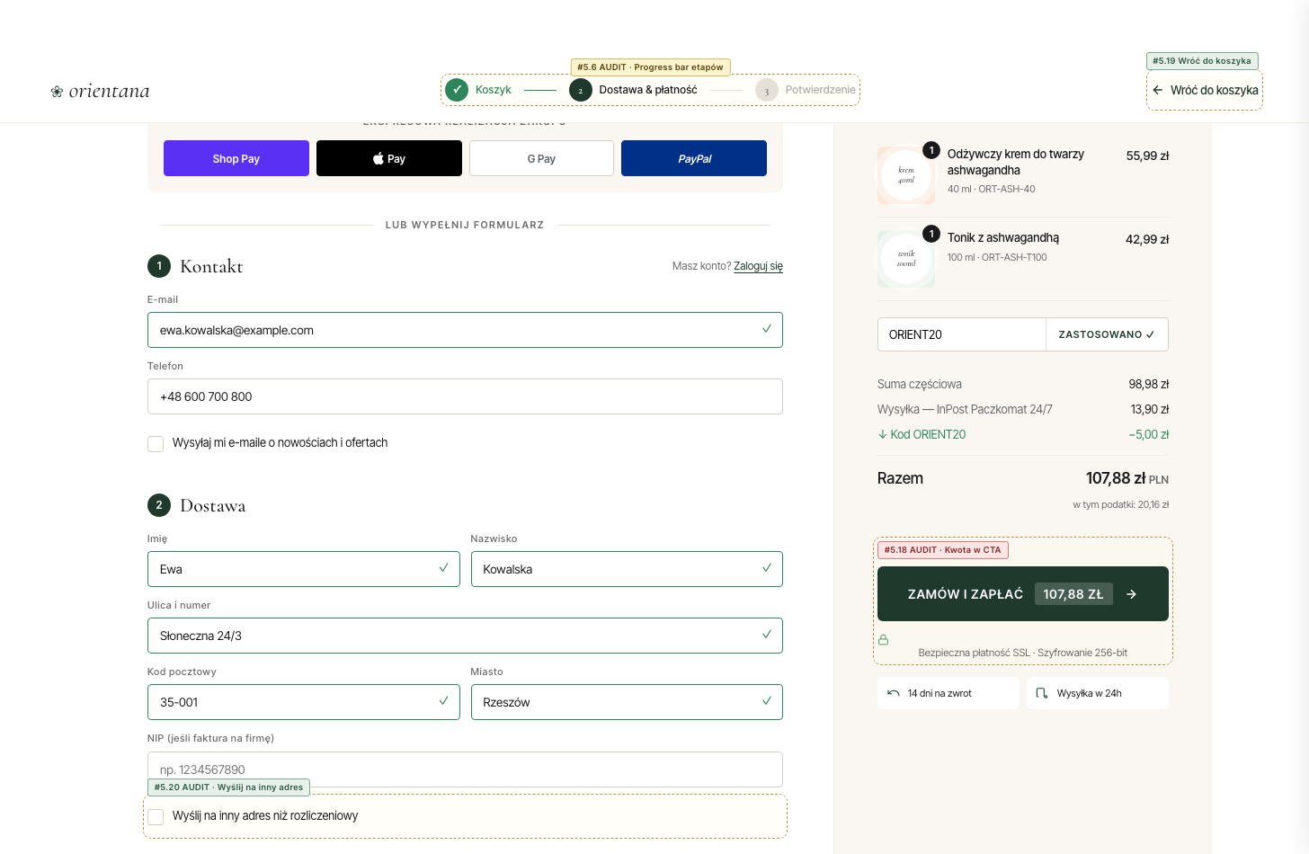1309x854 pixels.
Task: Click the NIP input field
Action: coord(465,769)
